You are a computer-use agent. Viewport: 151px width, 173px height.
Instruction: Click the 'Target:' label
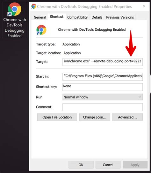click(x=42, y=62)
